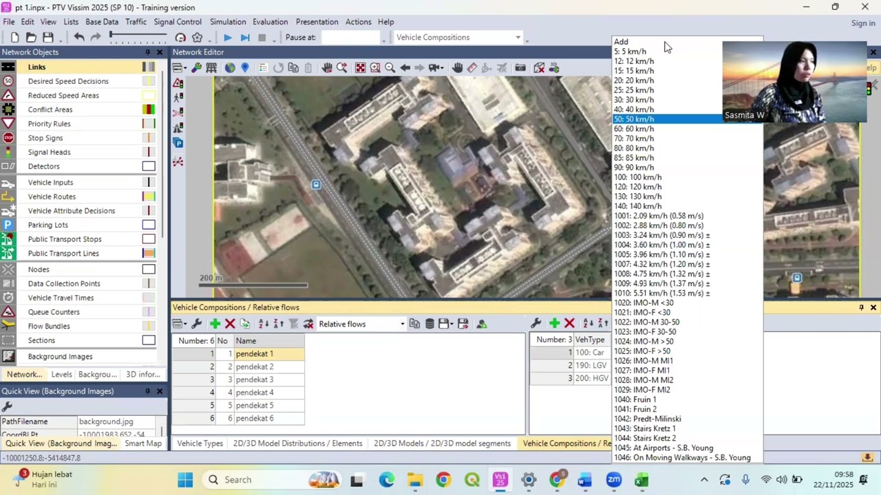Image resolution: width=881 pixels, height=495 pixels.
Task: Take a Network Editor screenshot via camera icon
Action: click(520, 68)
